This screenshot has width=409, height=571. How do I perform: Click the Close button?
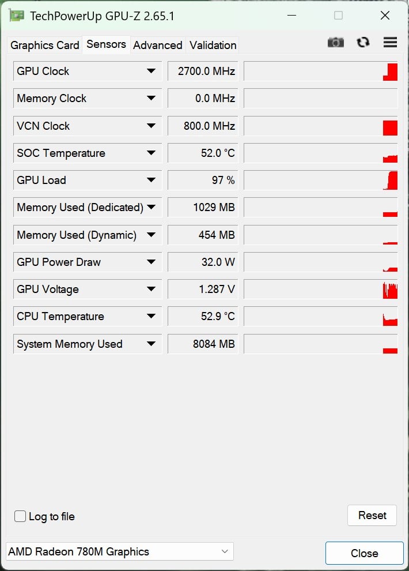[x=364, y=553]
